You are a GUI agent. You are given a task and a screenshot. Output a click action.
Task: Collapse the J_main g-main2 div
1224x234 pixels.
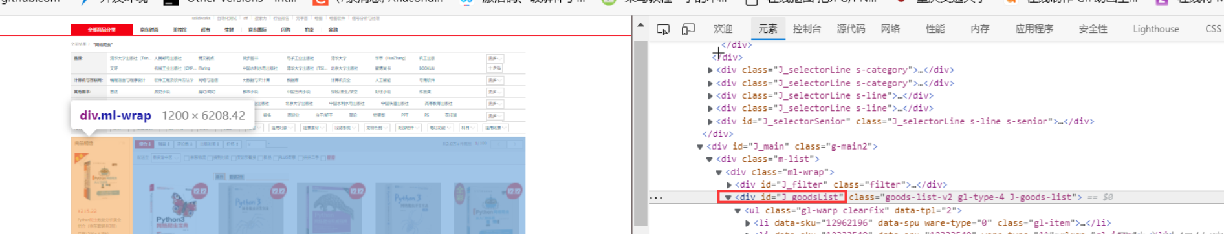700,146
